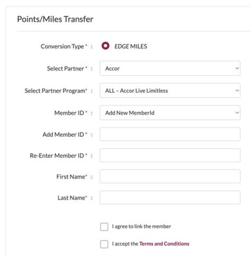Image resolution: width=251 pixels, height=257 pixels.
Task: Check the agree to link member box
Action: pyautogui.click(x=104, y=227)
